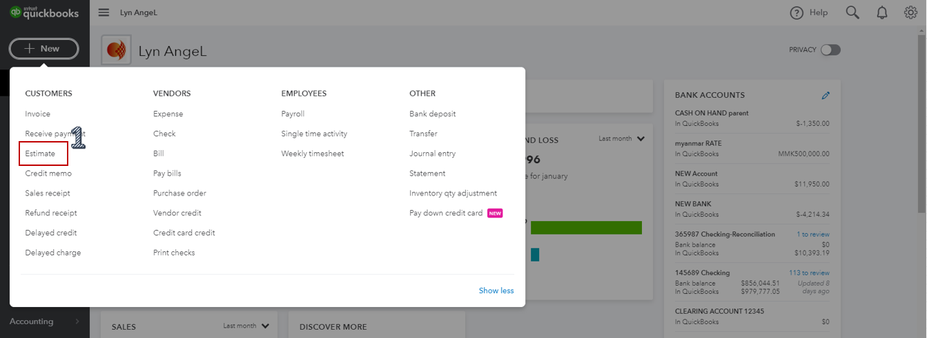The image size is (927, 338).
Task: Select Print checks
Action: pyautogui.click(x=174, y=253)
